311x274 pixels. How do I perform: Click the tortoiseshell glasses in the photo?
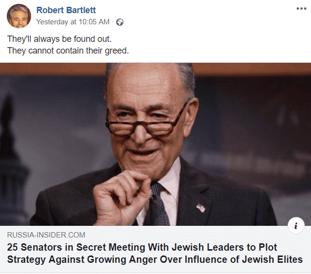click(143, 123)
